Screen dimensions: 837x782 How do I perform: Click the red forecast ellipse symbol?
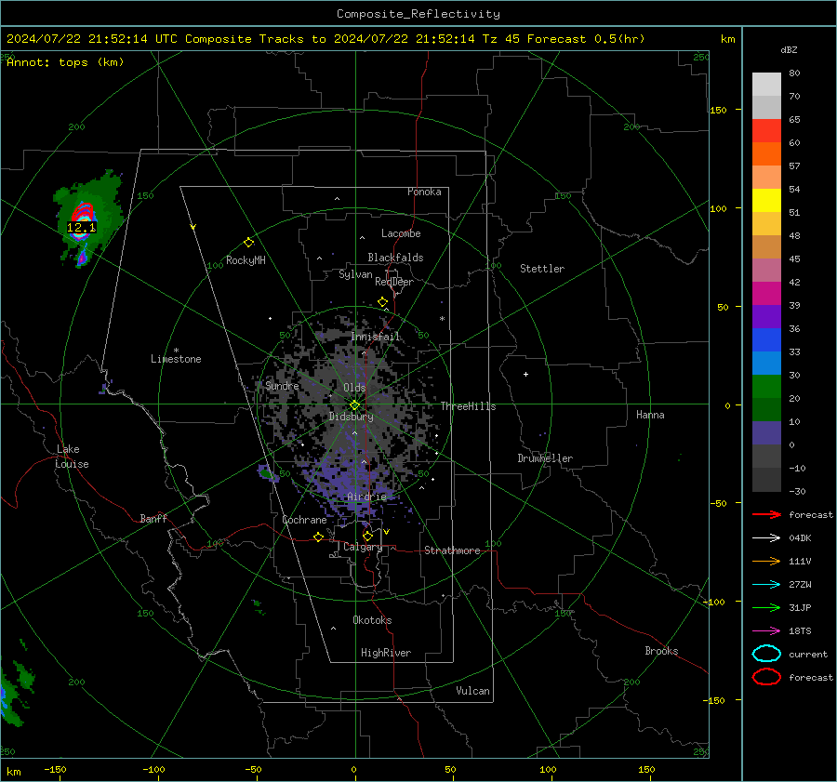point(766,677)
